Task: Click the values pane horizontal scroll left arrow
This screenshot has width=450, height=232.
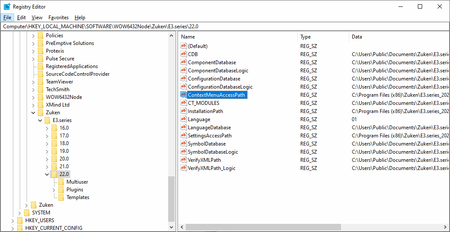Action: click(x=181, y=227)
